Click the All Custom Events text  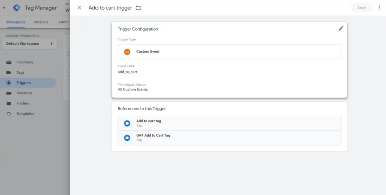133,89
